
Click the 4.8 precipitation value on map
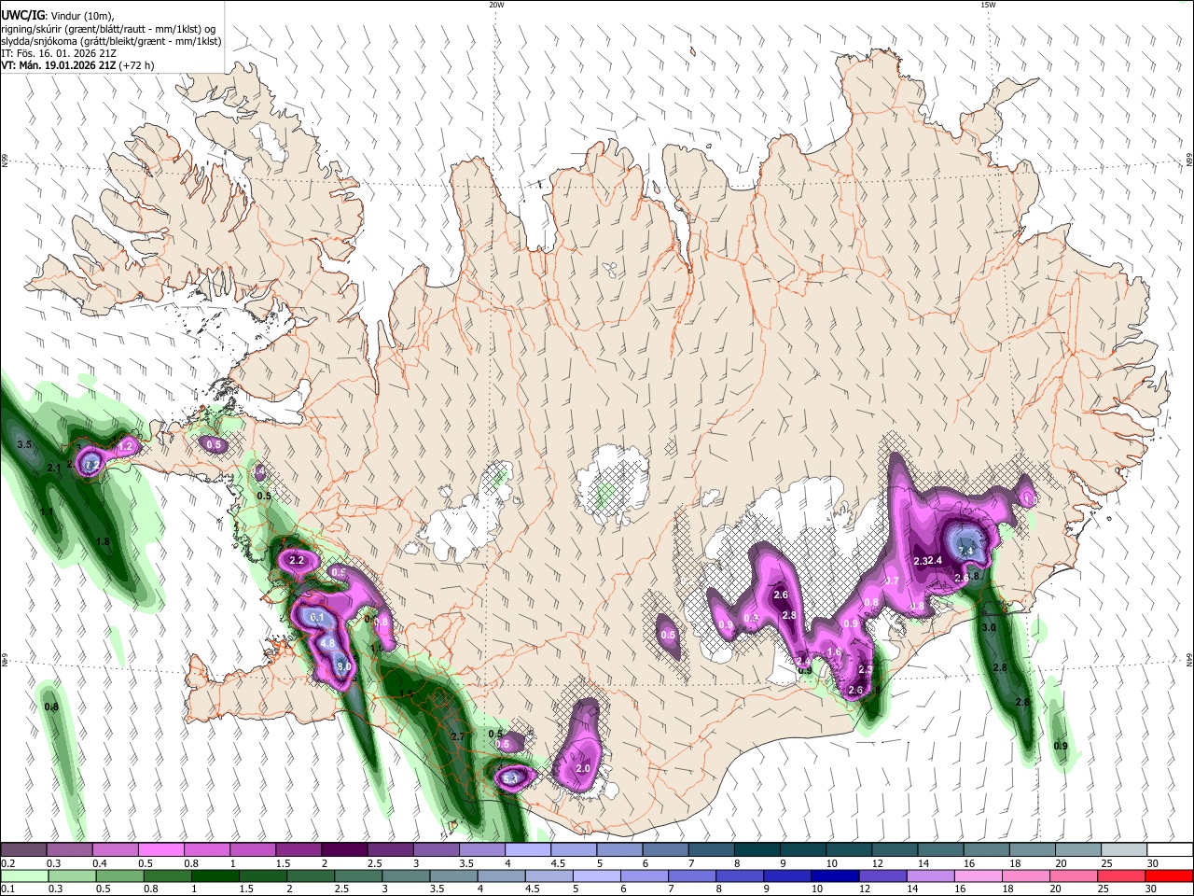[x=327, y=643]
